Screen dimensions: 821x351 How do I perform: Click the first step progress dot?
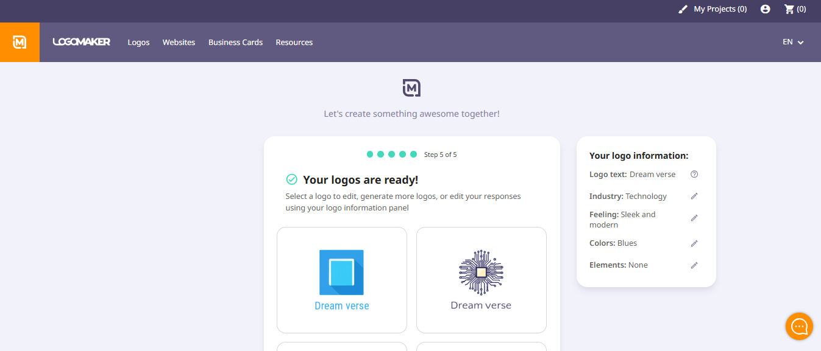point(370,155)
